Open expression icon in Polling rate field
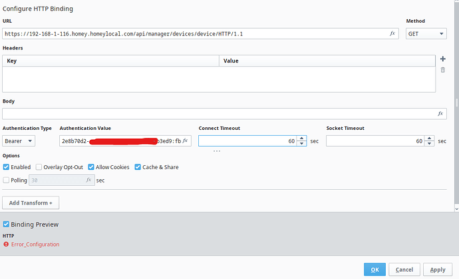The height and width of the screenshot is (279, 459). (88, 180)
